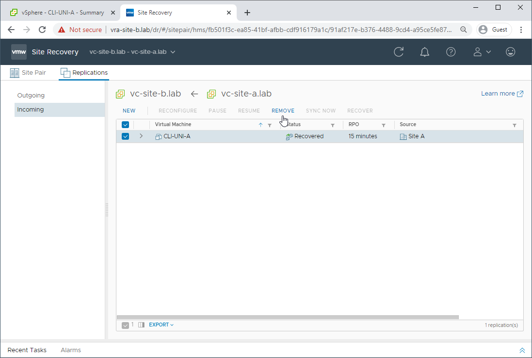Select Outgoing replications in sidebar
Image resolution: width=532 pixels, height=358 pixels.
31,96
